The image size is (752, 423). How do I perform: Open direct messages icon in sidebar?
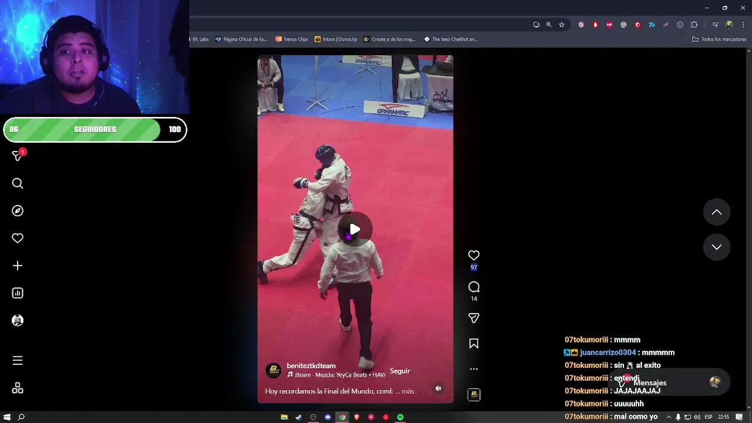coord(18,155)
